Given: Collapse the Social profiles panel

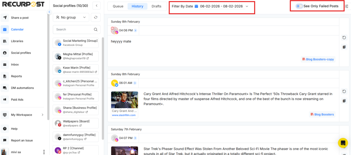Looking at the screenshot, I should (96, 6).
